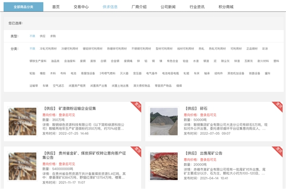Open the 碎石 supply listing title

coord(204,109)
